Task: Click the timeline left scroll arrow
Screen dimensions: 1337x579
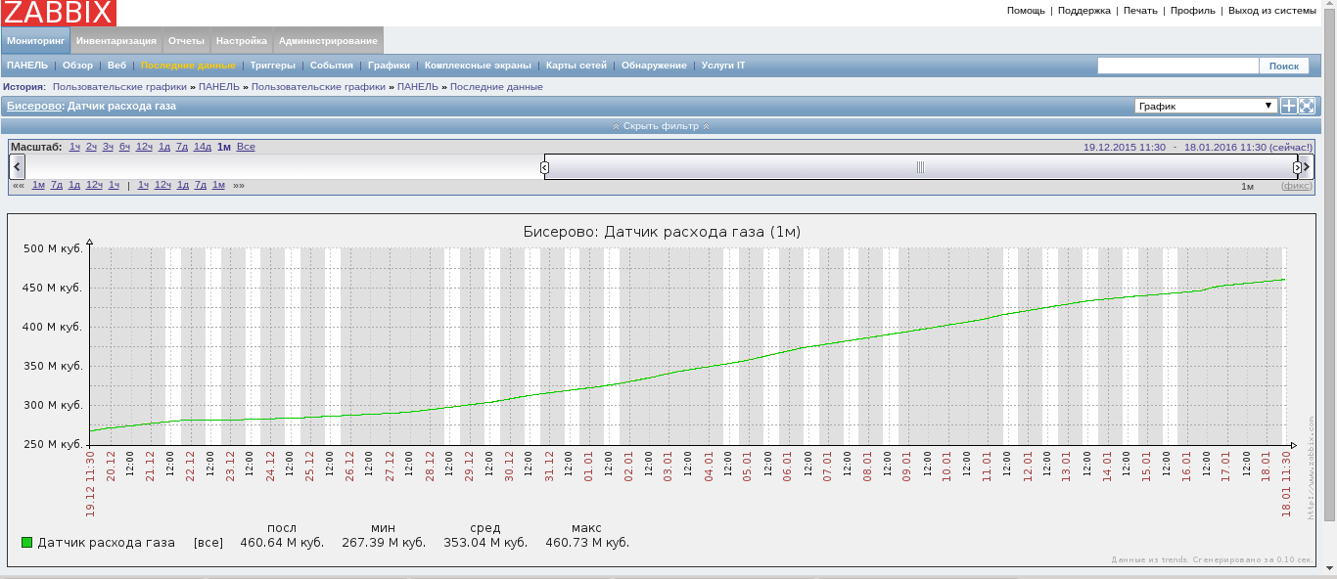Action: coord(16,166)
